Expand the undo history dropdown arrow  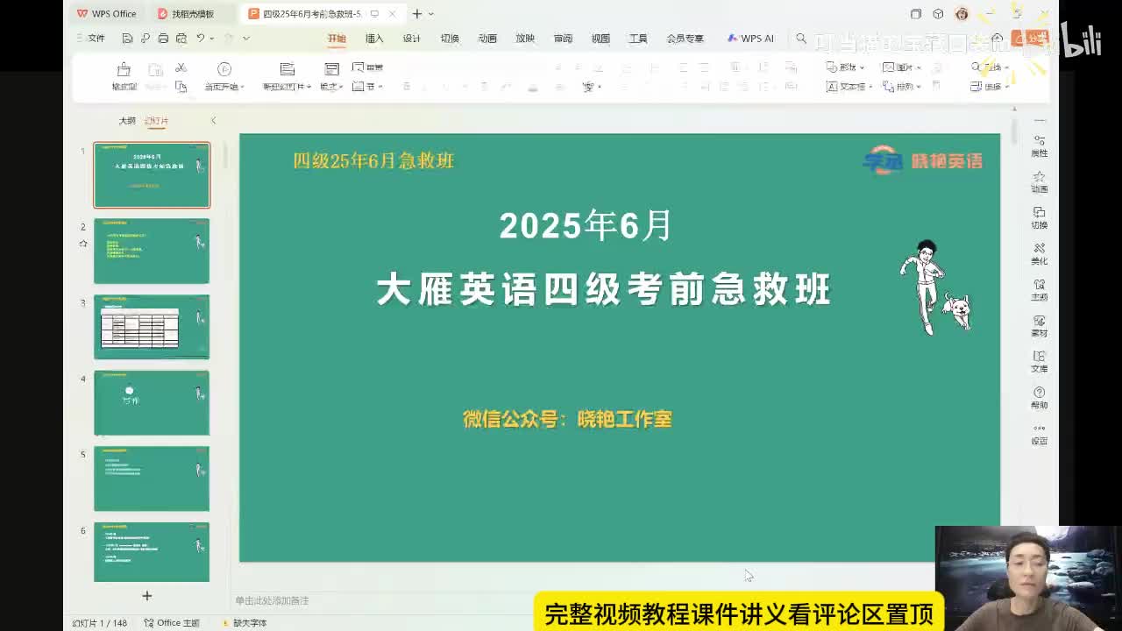(x=212, y=39)
